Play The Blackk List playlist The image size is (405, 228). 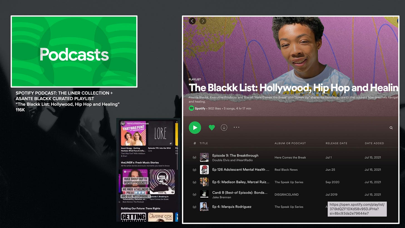coord(195,128)
